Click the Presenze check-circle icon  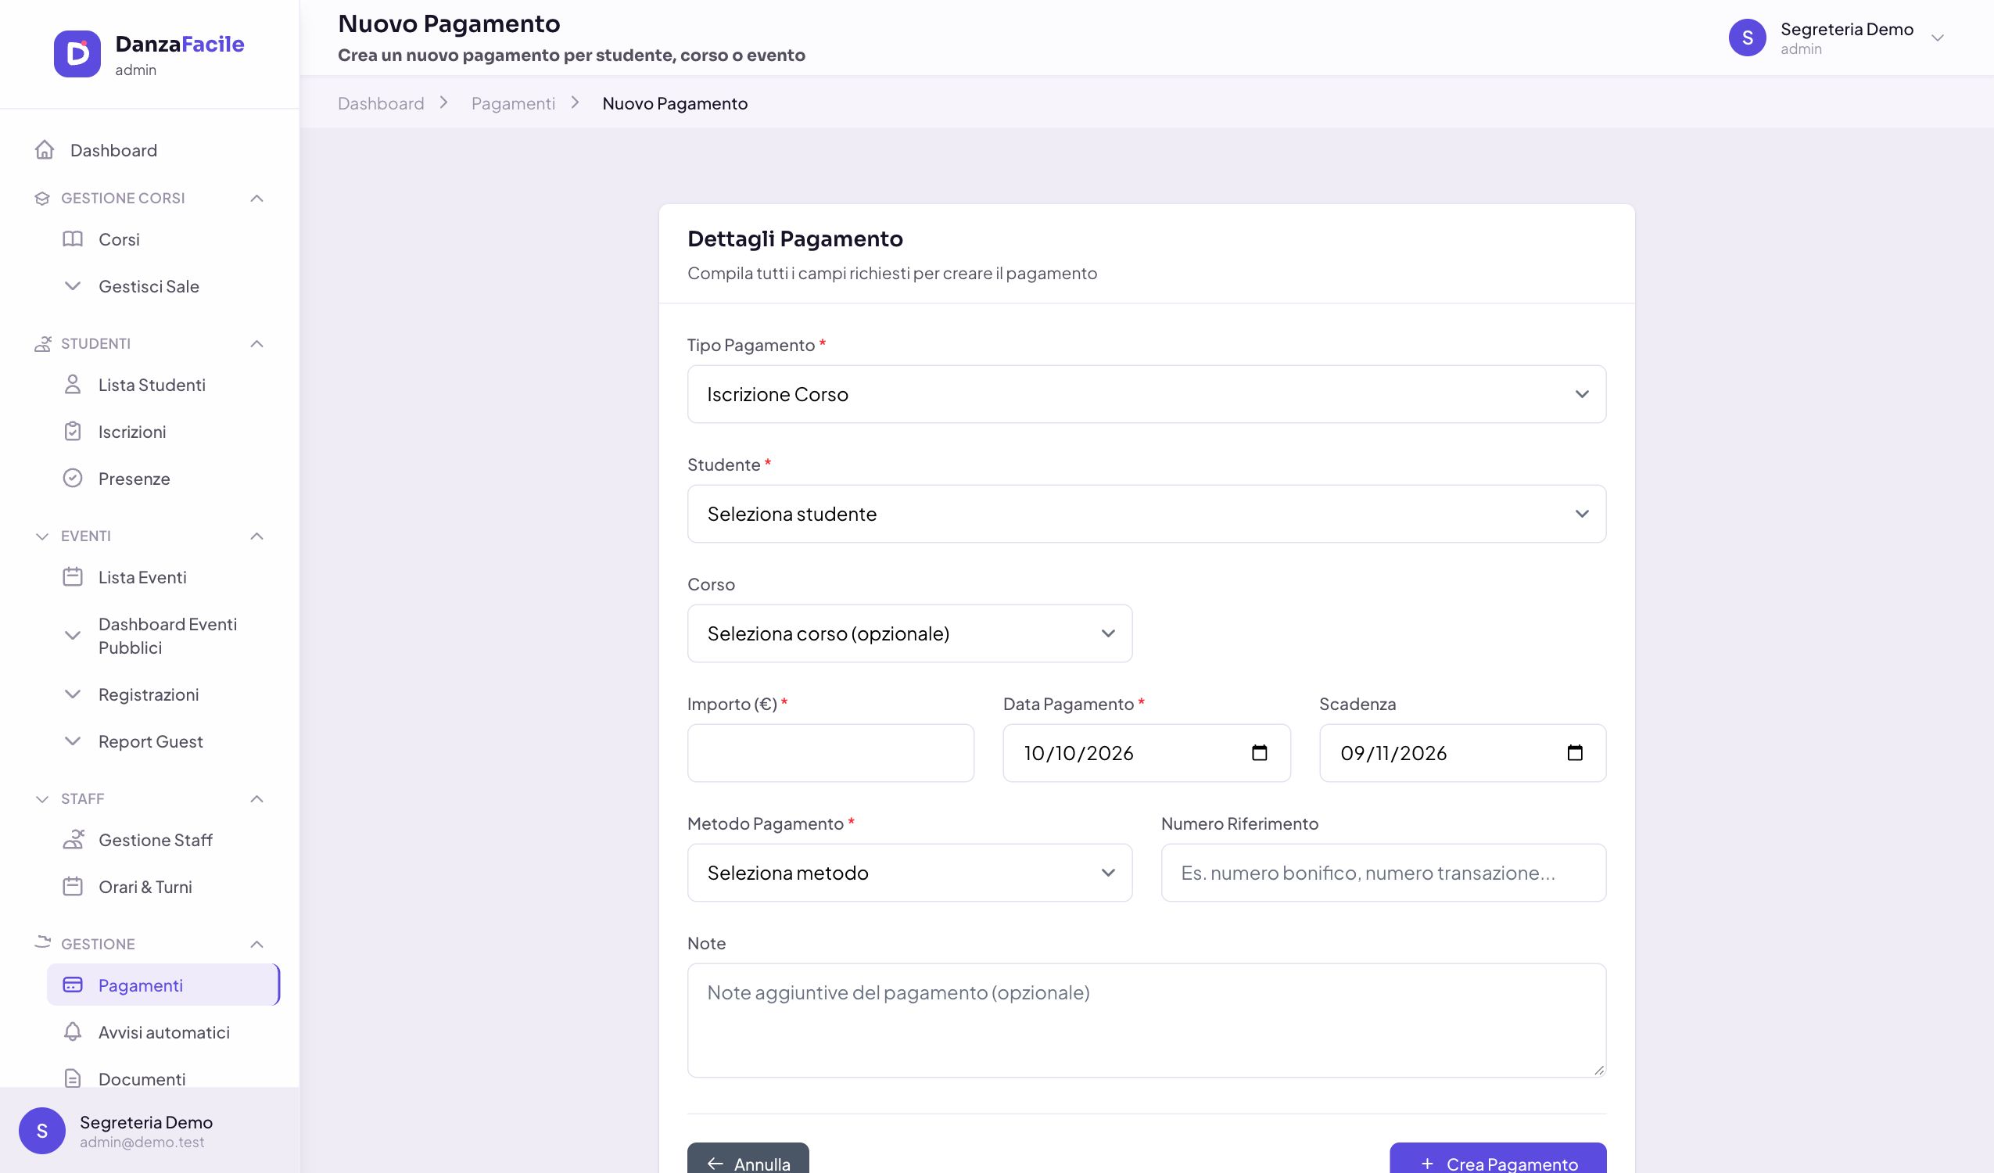pos(73,478)
